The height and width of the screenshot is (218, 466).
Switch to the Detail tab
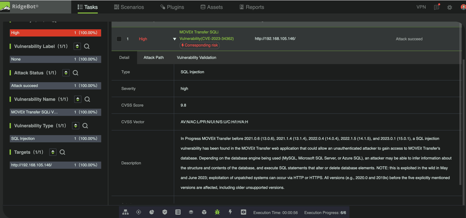[x=124, y=58]
